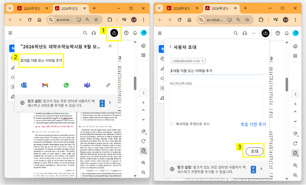Image resolution: width=306 pixels, height=185 pixels.
Task: Click 최종 기한 추가 link
Action: 253,124
